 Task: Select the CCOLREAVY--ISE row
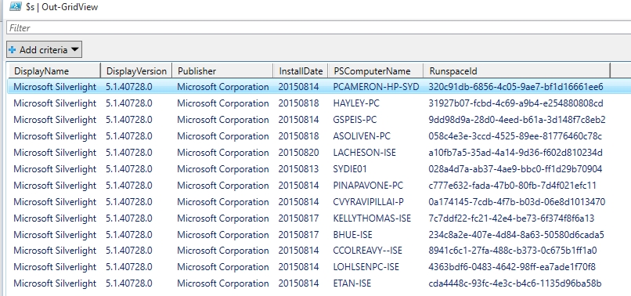coord(319,251)
